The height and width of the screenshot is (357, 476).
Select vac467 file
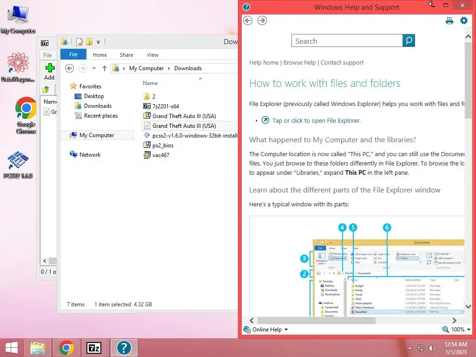coord(160,155)
